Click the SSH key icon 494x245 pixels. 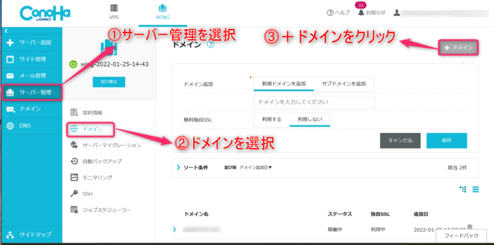(x=74, y=194)
